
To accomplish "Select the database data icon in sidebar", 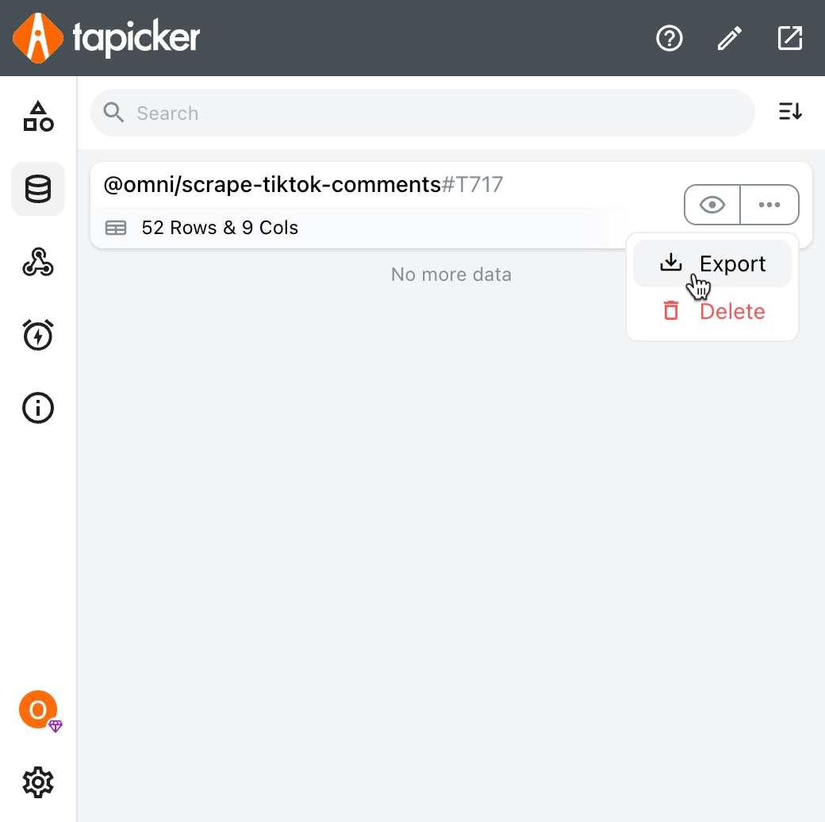I will click(x=38, y=189).
